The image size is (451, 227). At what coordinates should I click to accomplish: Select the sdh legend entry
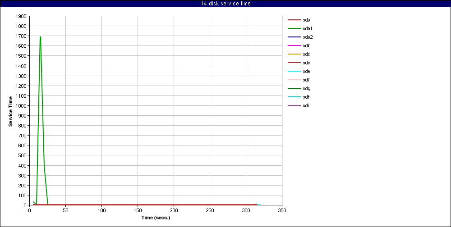299,97
